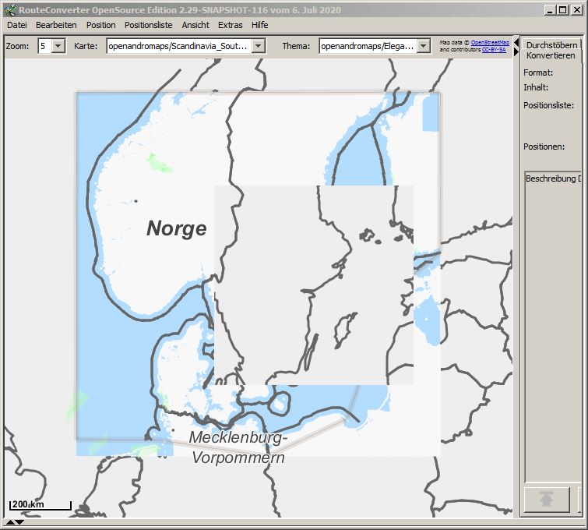Follow the OpenStreetMap link
588x530 pixels.
point(490,42)
